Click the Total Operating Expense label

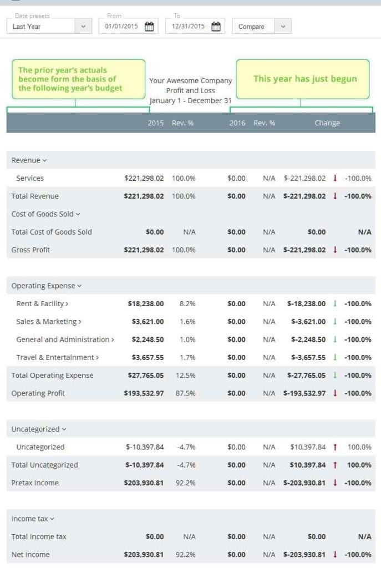52,376
